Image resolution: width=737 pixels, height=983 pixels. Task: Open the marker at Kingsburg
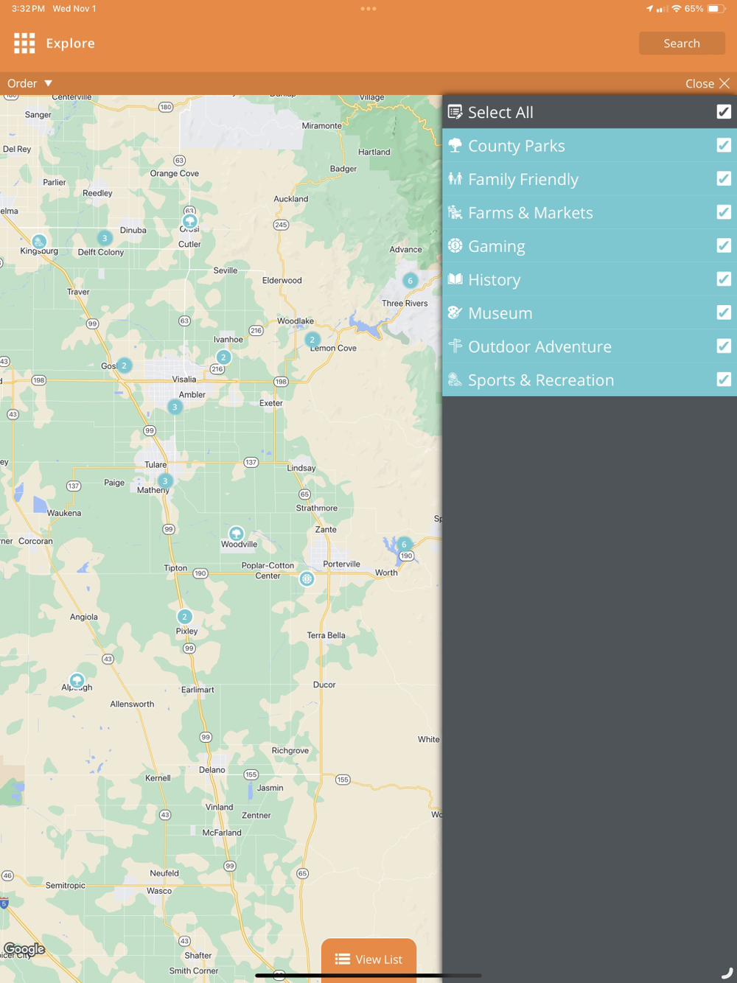click(39, 241)
